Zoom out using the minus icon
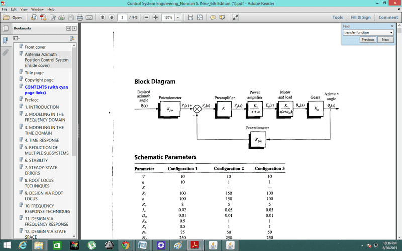 click(x=147, y=17)
